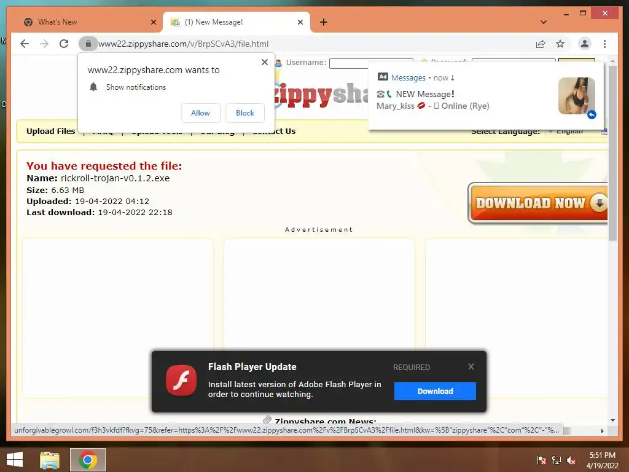The image size is (629, 472).
Task: Click the Flash Player Update title
Action: [x=252, y=367]
